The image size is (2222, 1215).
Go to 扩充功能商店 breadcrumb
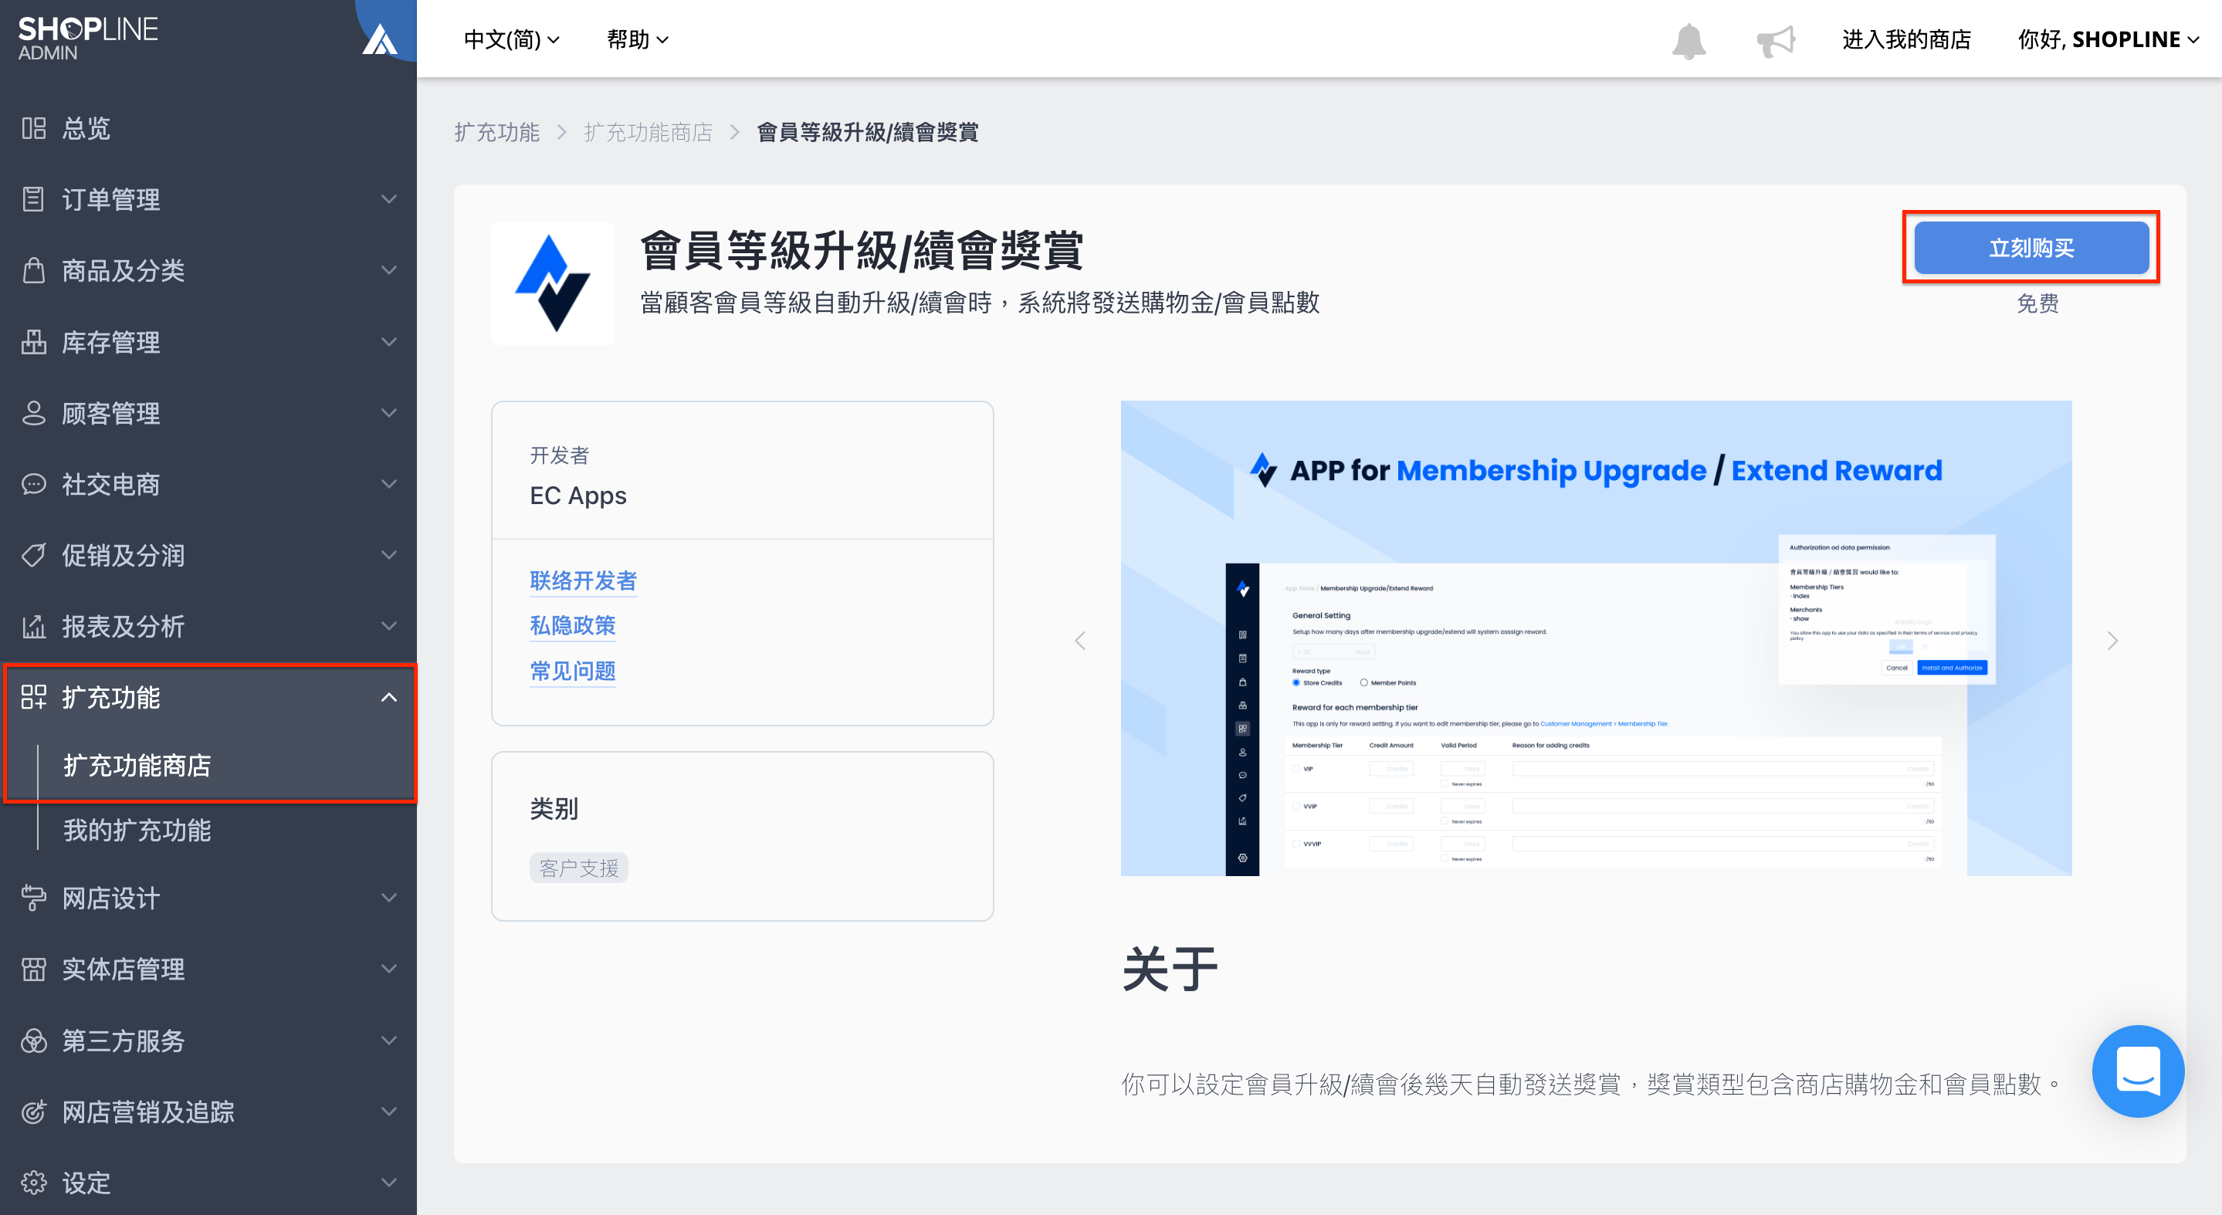pos(649,132)
